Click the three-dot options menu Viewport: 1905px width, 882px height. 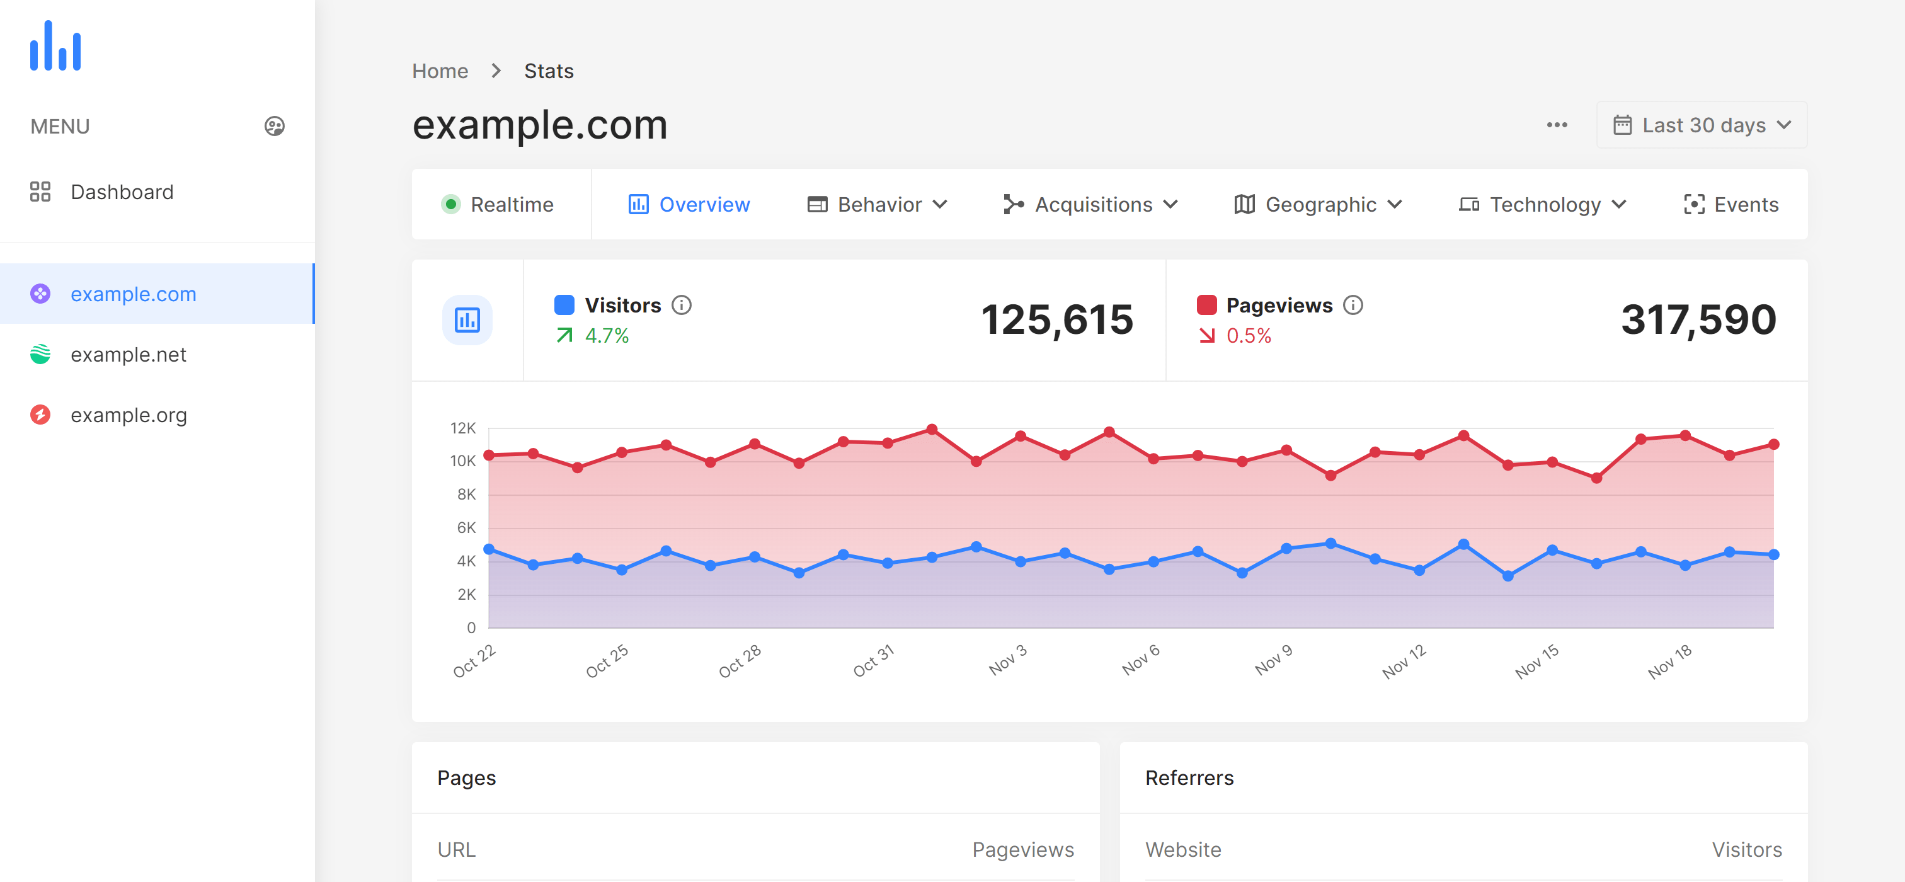click(x=1557, y=124)
